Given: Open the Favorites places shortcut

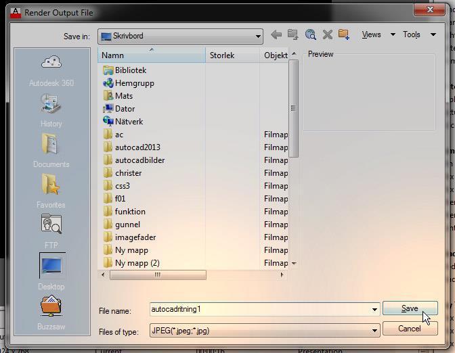Looking at the screenshot, I should pyautogui.click(x=51, y=191).
